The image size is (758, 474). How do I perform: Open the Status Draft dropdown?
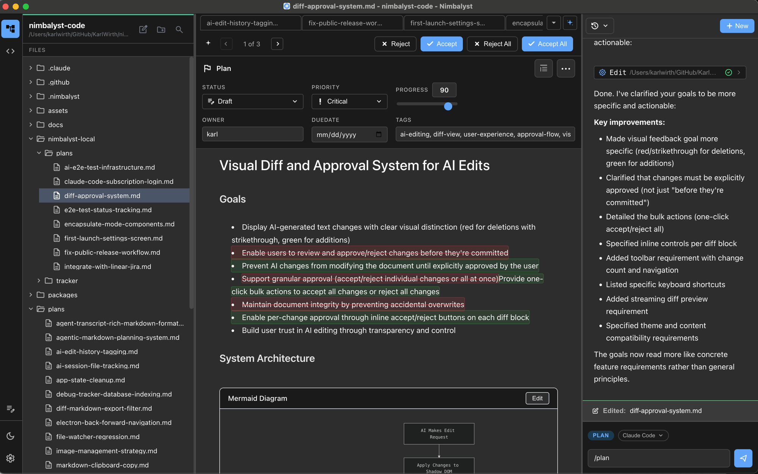[x=252, y=102]
